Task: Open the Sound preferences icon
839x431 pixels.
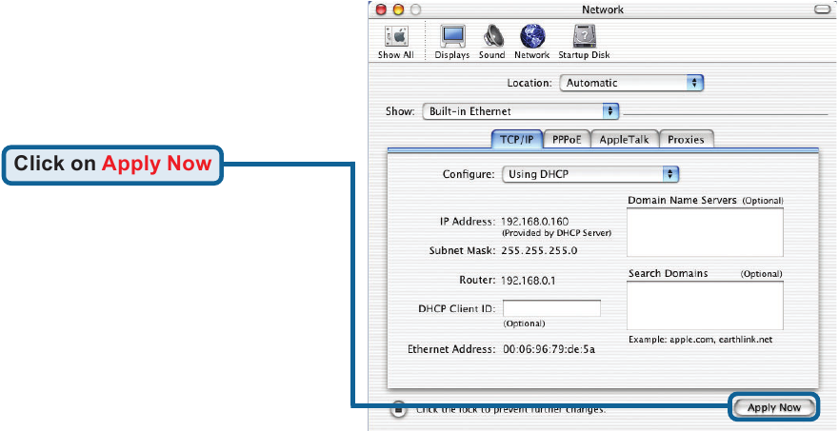Action: [492, 38]
